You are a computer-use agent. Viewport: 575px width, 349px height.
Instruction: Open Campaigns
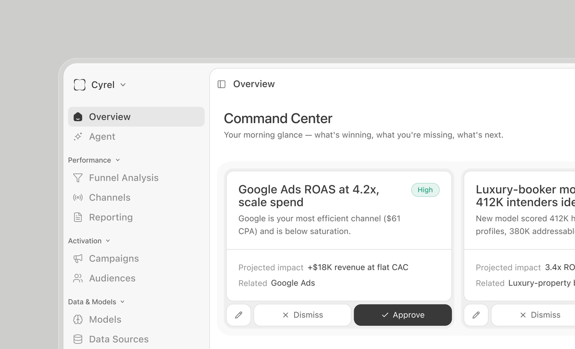tap(136, 259)
